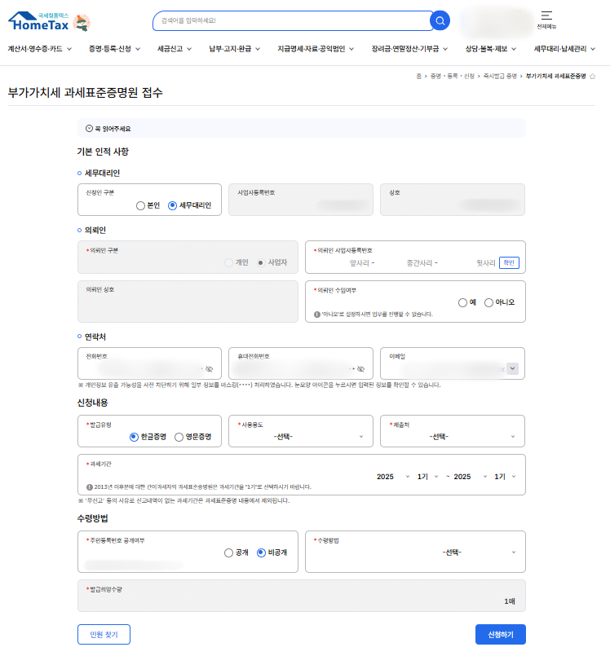Open the 제출처 dropdown
Viewport: 610px width, 656px height.
click(x=452, y=437)
